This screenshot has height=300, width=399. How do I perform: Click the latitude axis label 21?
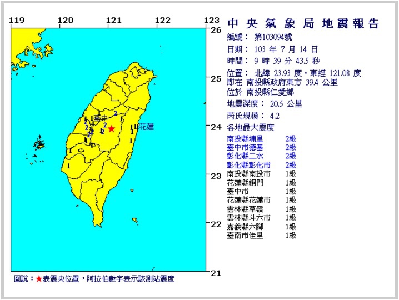coord(216,273)
